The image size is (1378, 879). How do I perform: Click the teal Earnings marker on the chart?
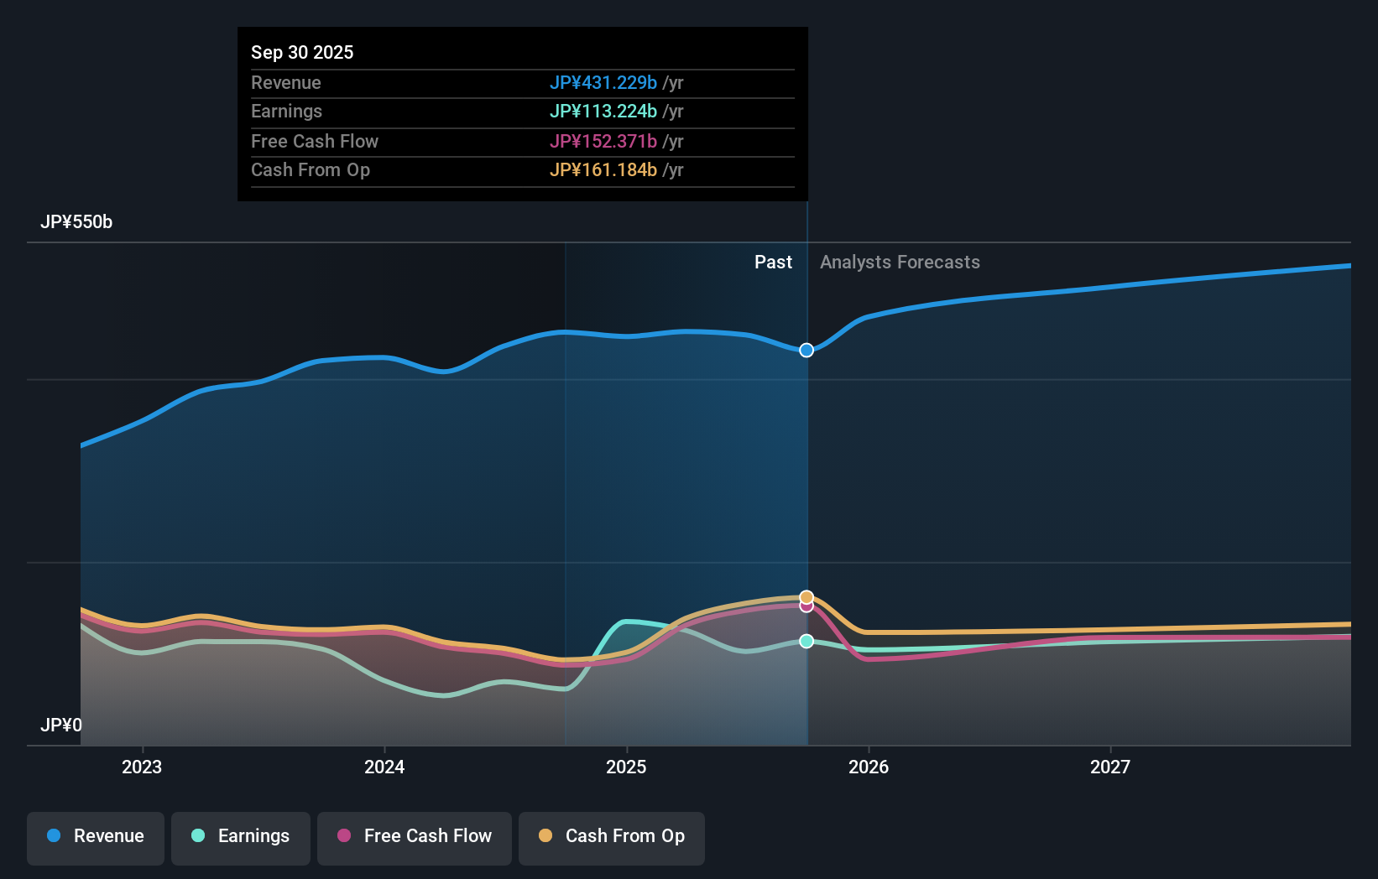click(x=806, y=642)
